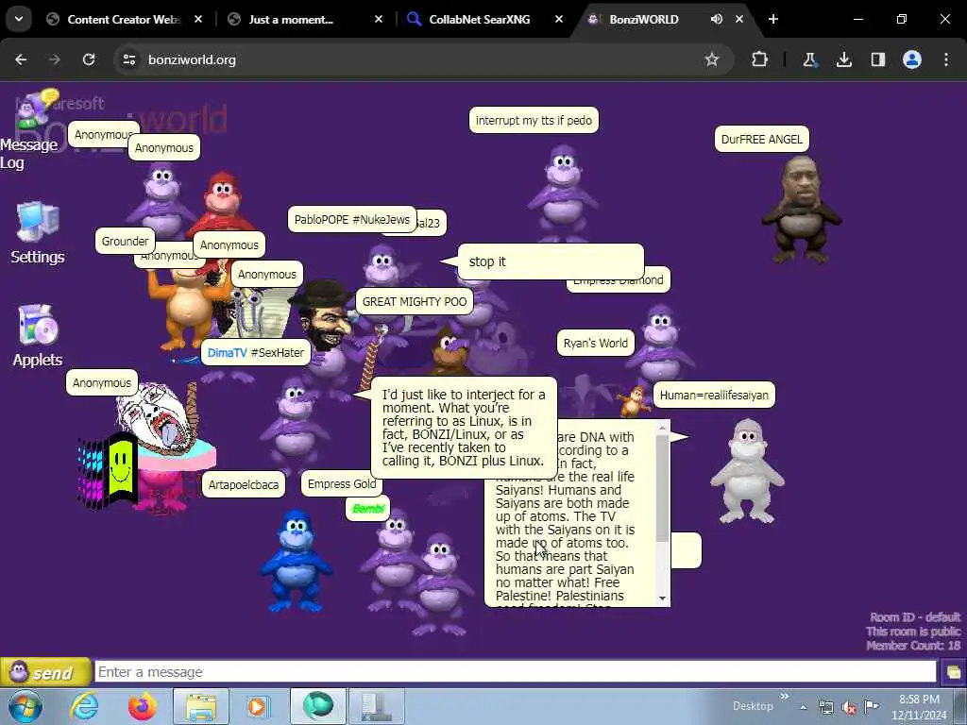Click the send button with Bonzi face
The width and height of the screenshot is (967, 725).
pos(45,672)
